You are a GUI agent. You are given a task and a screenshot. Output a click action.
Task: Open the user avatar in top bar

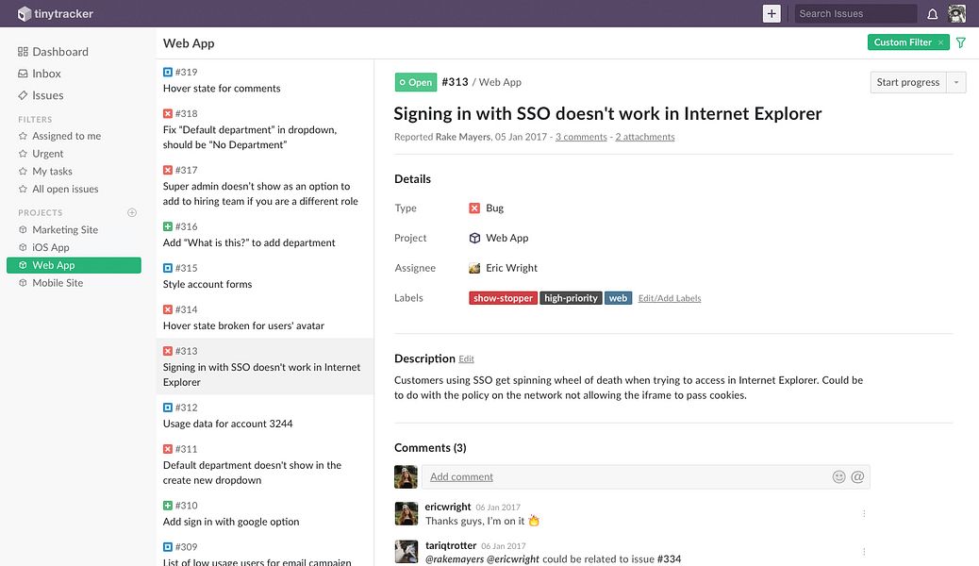[x=956, y=14]
